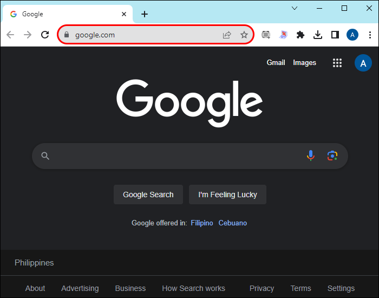Viewport: 379px width, 298px height.
Task: Go forward using the forward arrow
Action: coord(28,35)
